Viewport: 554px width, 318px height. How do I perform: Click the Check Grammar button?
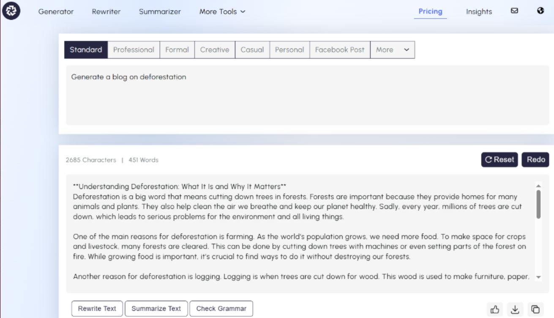click(221, 309)
